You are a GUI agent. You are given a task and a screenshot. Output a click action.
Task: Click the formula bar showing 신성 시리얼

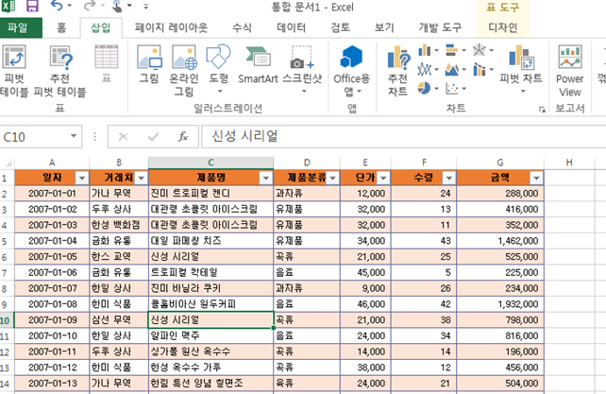pos(403,136)
